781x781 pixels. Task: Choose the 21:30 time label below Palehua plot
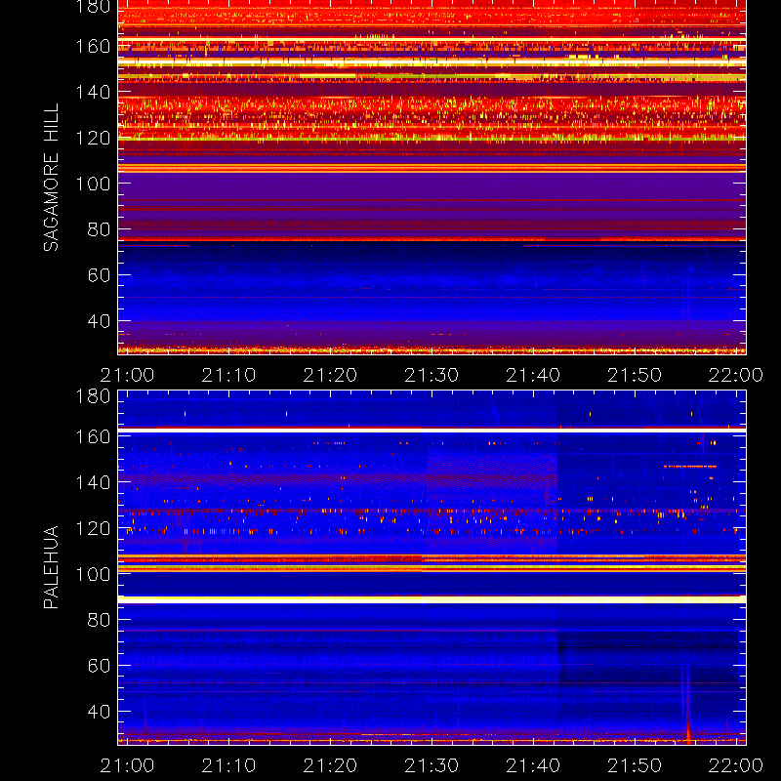coord(432,765)
